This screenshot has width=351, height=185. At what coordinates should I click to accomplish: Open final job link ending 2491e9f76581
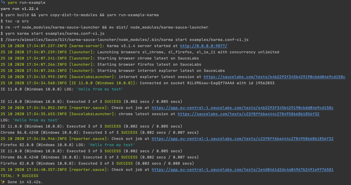pyautogui.click(x=242, y=170)
